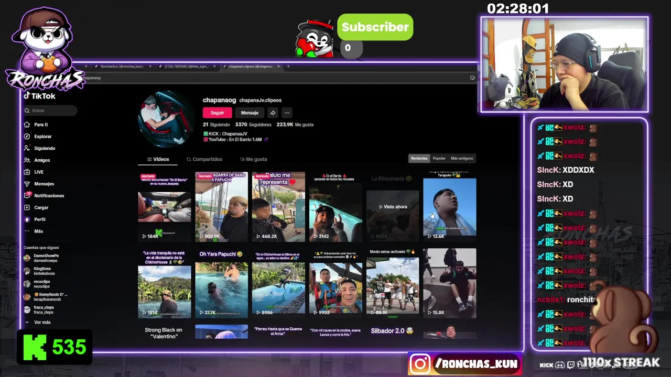Click the share arrow icon on profile
The height and width of the screenshot is (377, 671).
tap(273, 113)
